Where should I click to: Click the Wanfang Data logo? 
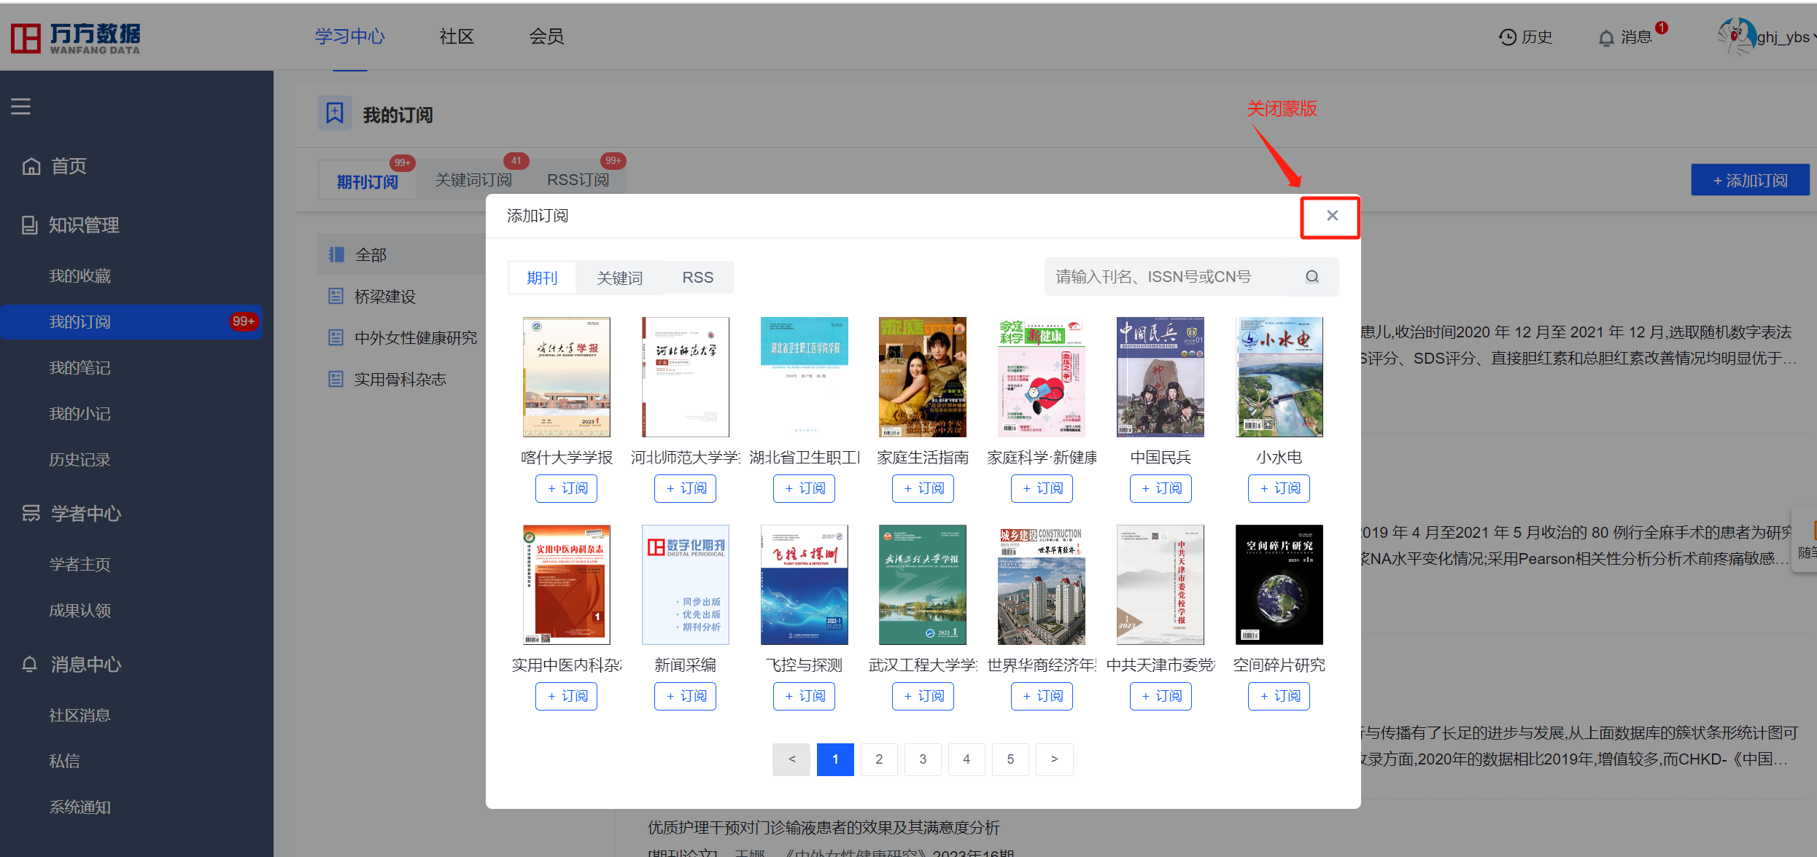coord(76,37)
